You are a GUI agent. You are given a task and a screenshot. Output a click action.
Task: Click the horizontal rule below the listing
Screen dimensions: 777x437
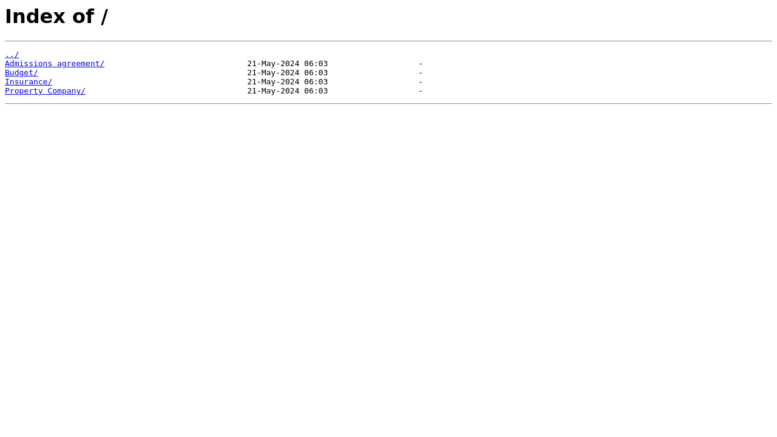click(388, 104)
